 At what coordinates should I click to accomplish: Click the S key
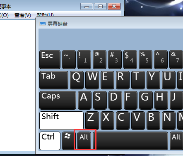100,100
